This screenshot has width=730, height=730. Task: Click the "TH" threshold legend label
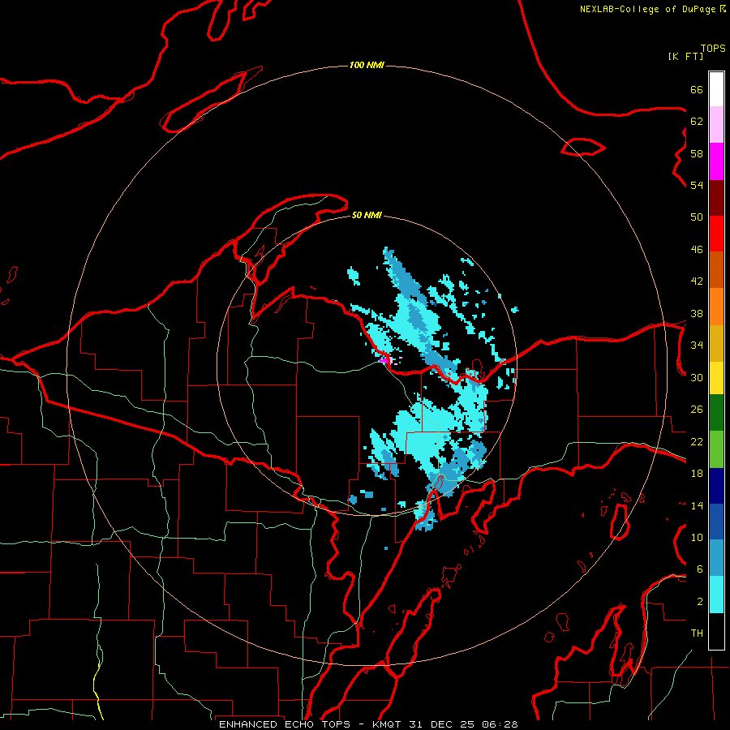pos(697,633)
